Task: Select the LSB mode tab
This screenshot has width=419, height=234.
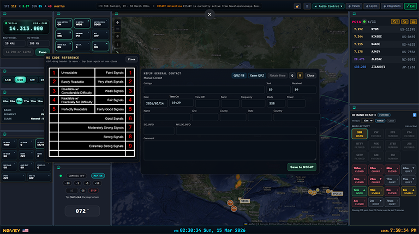Action: pyautogui.click(x=8, y=79)
